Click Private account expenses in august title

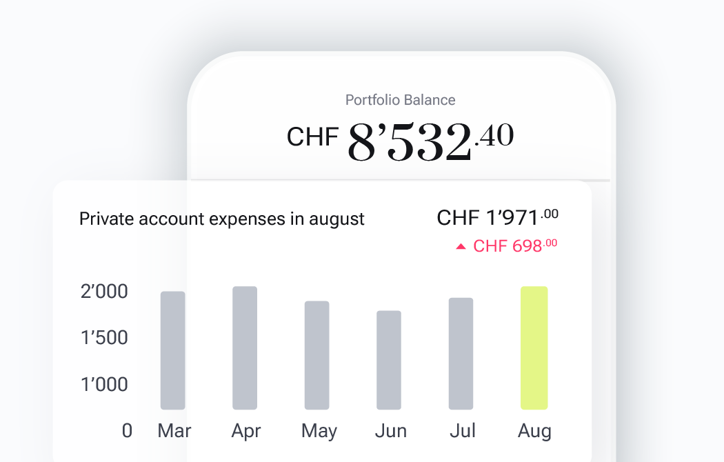coord(221,219)
